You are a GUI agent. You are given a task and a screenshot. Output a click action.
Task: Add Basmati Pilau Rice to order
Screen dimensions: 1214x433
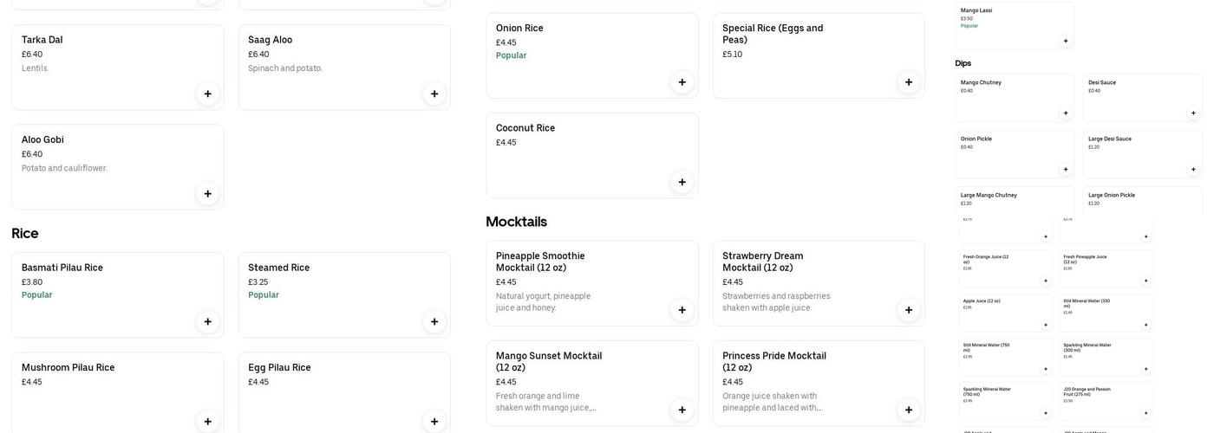click(x=207, y=321)
